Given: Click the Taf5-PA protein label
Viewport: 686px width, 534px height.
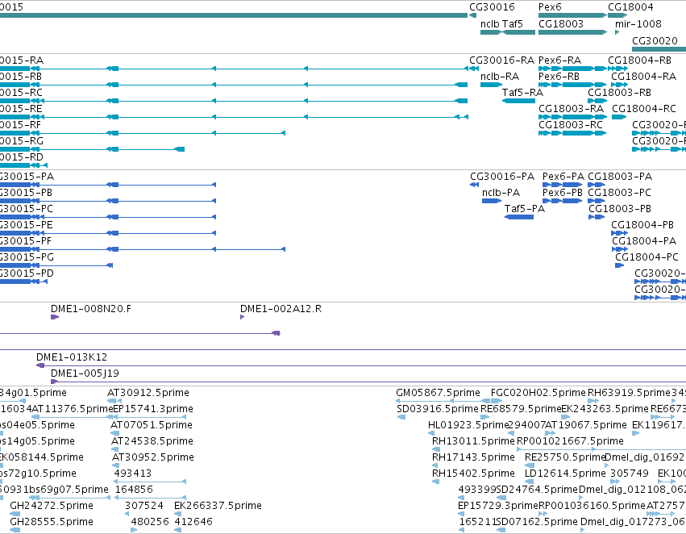Looking at the screenshot, I should coord(525,209).
